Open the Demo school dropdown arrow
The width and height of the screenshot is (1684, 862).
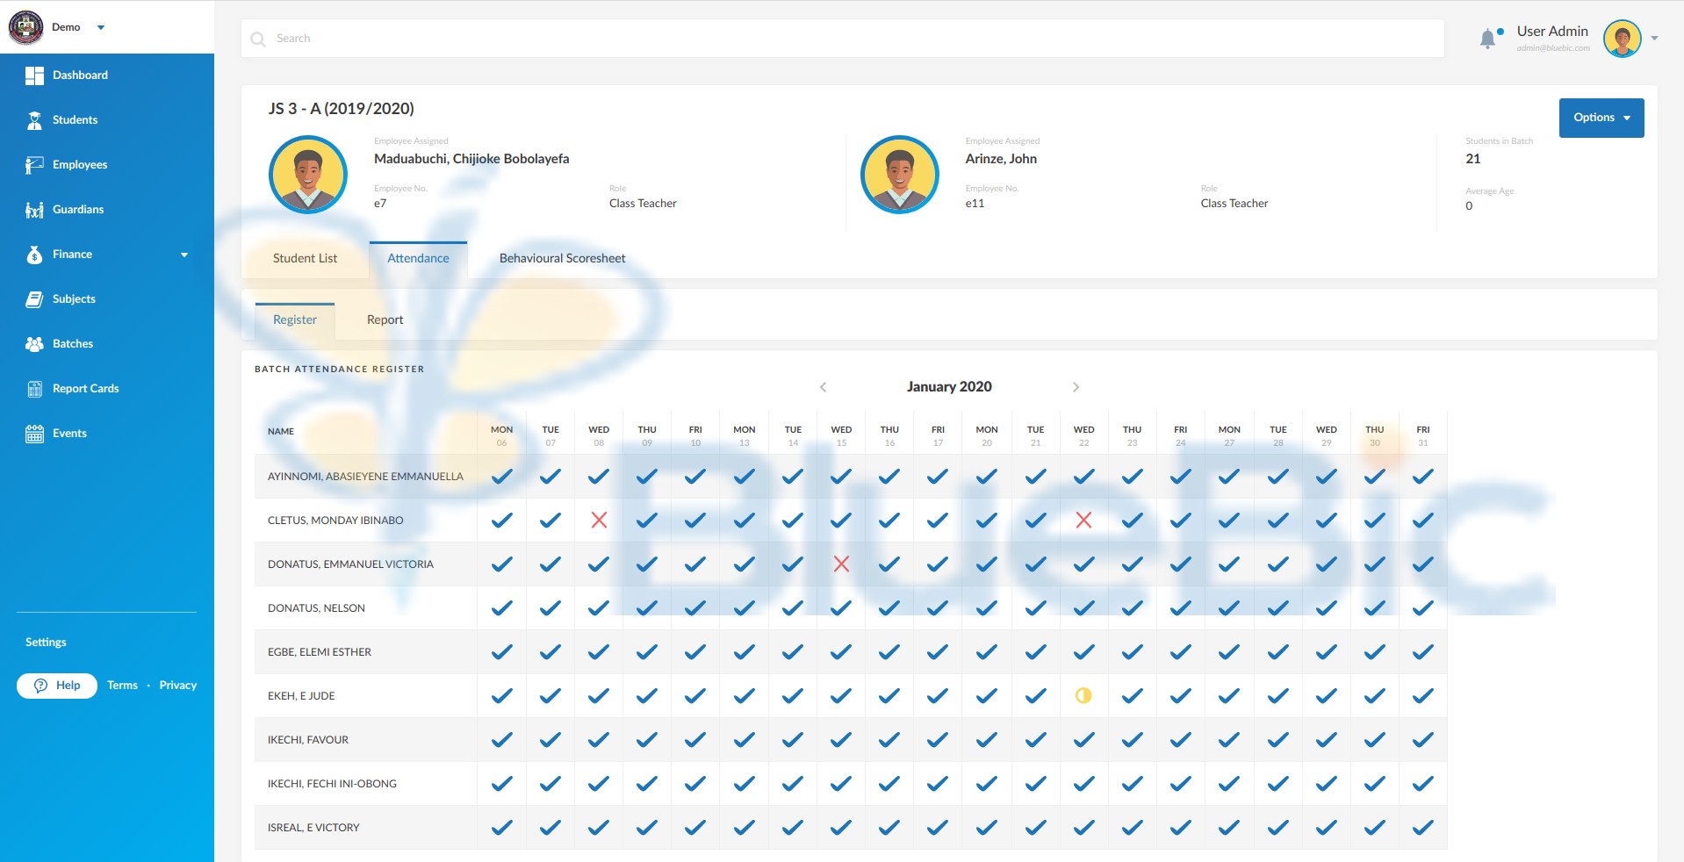point(101,27)
